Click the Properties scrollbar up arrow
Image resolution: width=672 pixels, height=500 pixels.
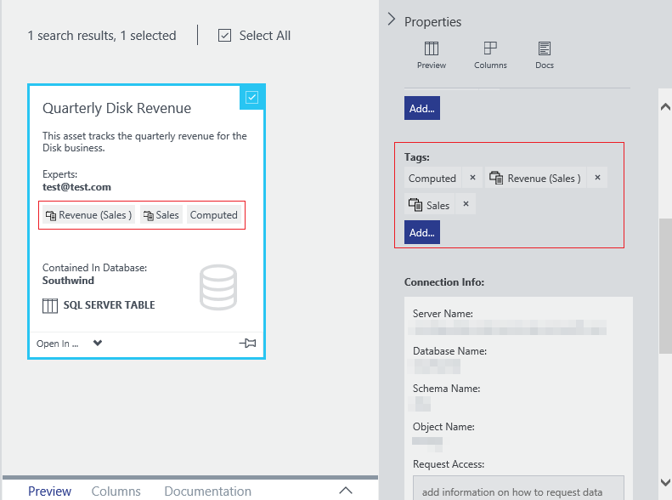[x=665, y=107]
